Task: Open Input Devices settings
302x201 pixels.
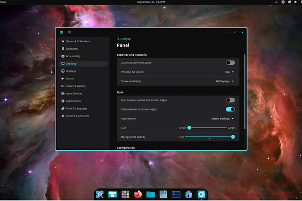Action: tap(83, 93)
